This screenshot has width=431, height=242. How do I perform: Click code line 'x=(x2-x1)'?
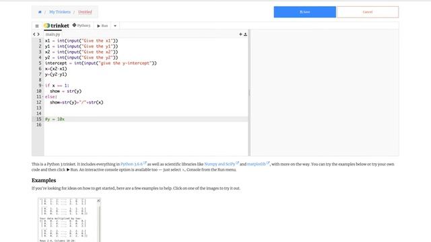(56, 69)
